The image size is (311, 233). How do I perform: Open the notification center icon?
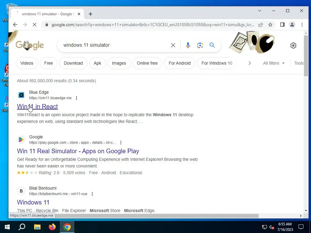[301, 227]
